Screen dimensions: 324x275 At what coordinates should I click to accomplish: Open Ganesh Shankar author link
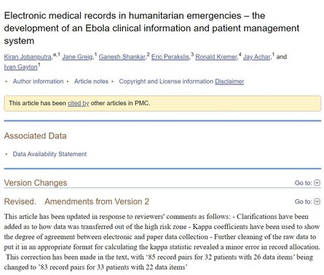[x=122, y=57]
